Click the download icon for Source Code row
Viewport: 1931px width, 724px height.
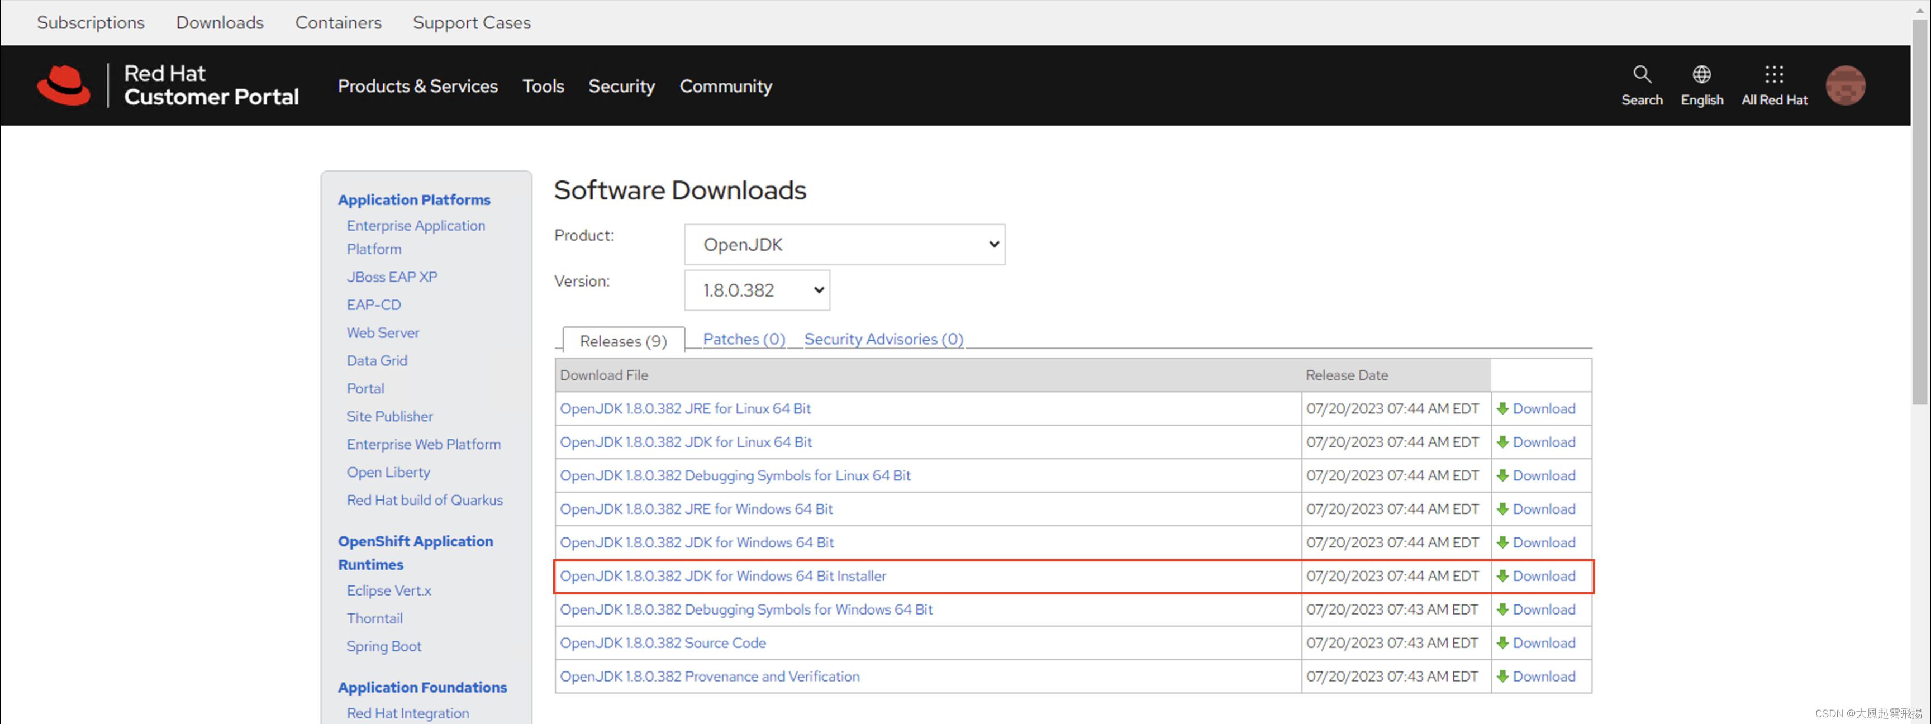1504,642
